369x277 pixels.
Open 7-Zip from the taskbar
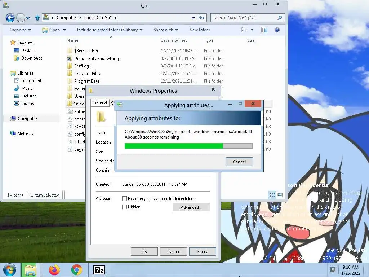(x=99, y=270)
